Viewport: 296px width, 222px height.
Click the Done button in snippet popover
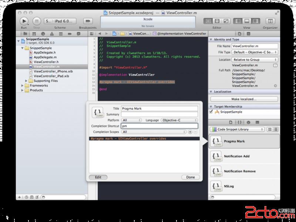(x=191, y=177)
